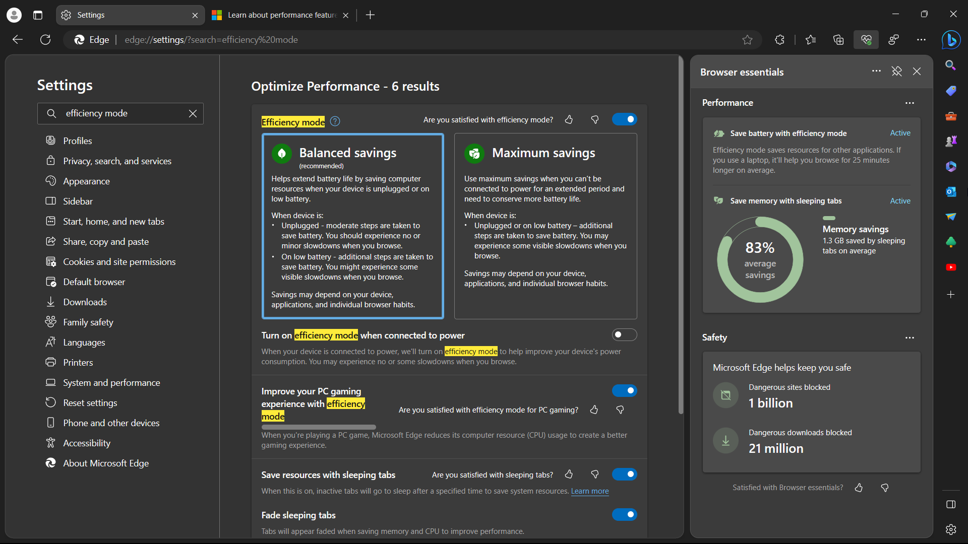Switch to Learn about performance features tab
The height and width of the screenshot is (544, 968).
[x=280, y=15]
